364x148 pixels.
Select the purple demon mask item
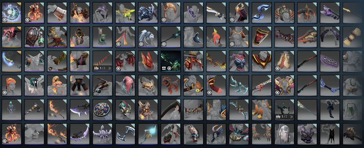pyautogui.click(x=307, y=134)
